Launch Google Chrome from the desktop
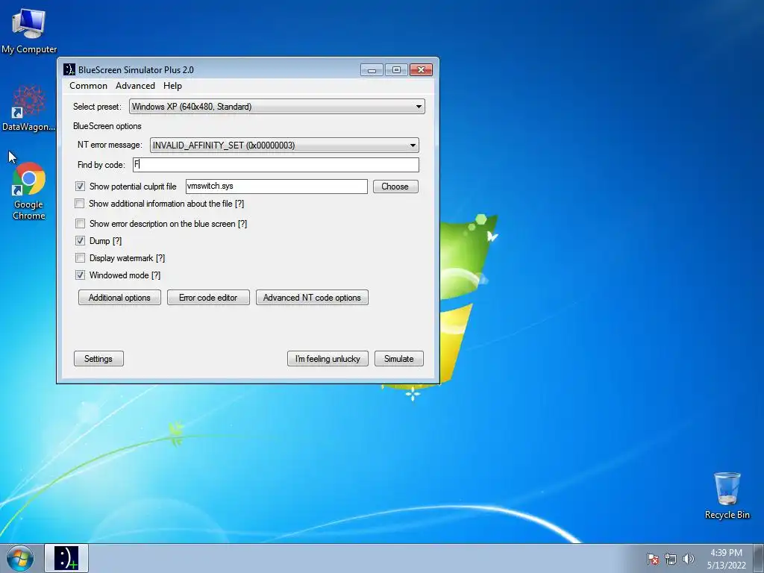Viewport: 764px width, 573px height. [x=29, y=191]
